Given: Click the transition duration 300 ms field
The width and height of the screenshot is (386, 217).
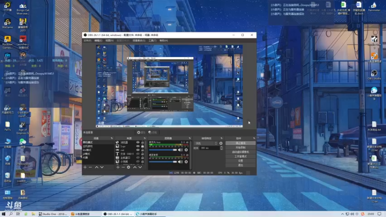Looking at the screenshot, I should [x=209, y=148].
